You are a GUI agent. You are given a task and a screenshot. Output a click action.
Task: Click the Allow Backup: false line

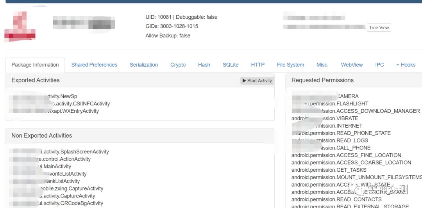tap(168, 36)
